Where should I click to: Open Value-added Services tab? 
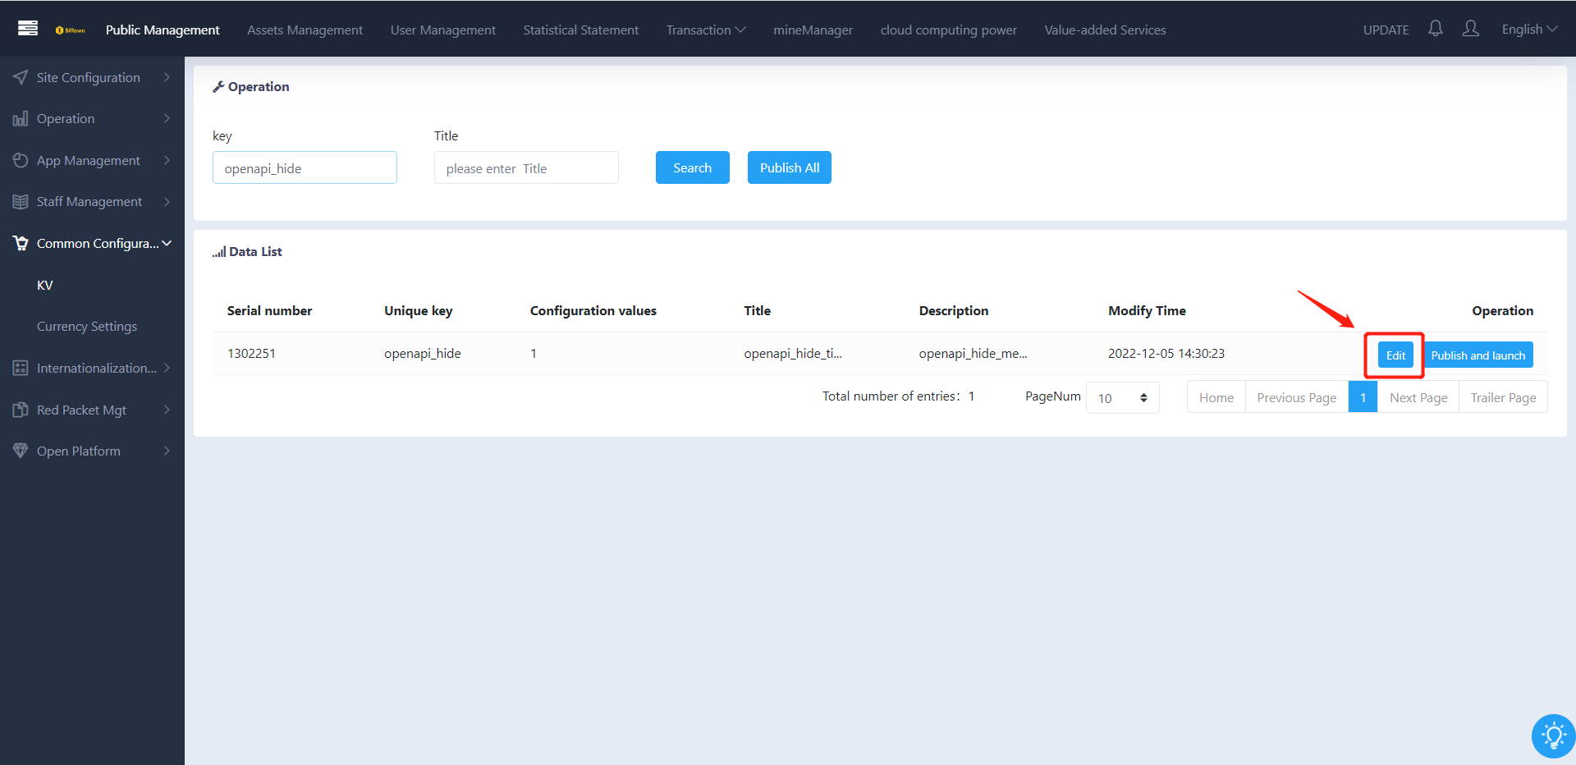[1105, 30]
